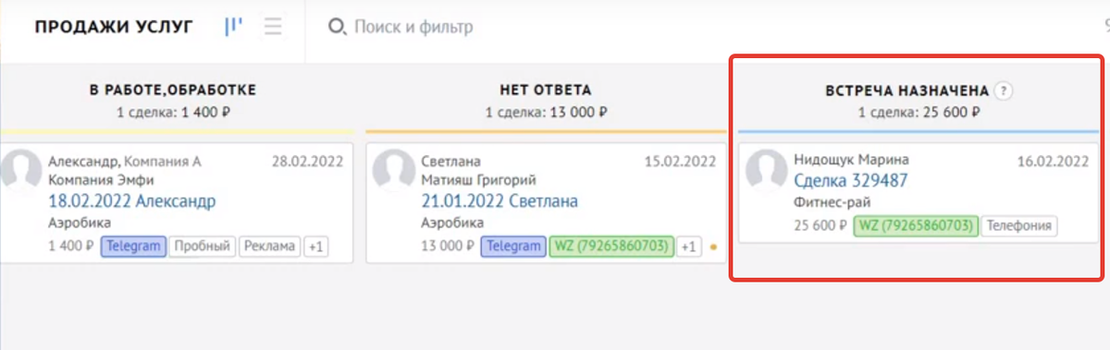Click the search magnifier icon
Image resolution: width=1110 pixels, height=350 pixels.
point(337,27)
